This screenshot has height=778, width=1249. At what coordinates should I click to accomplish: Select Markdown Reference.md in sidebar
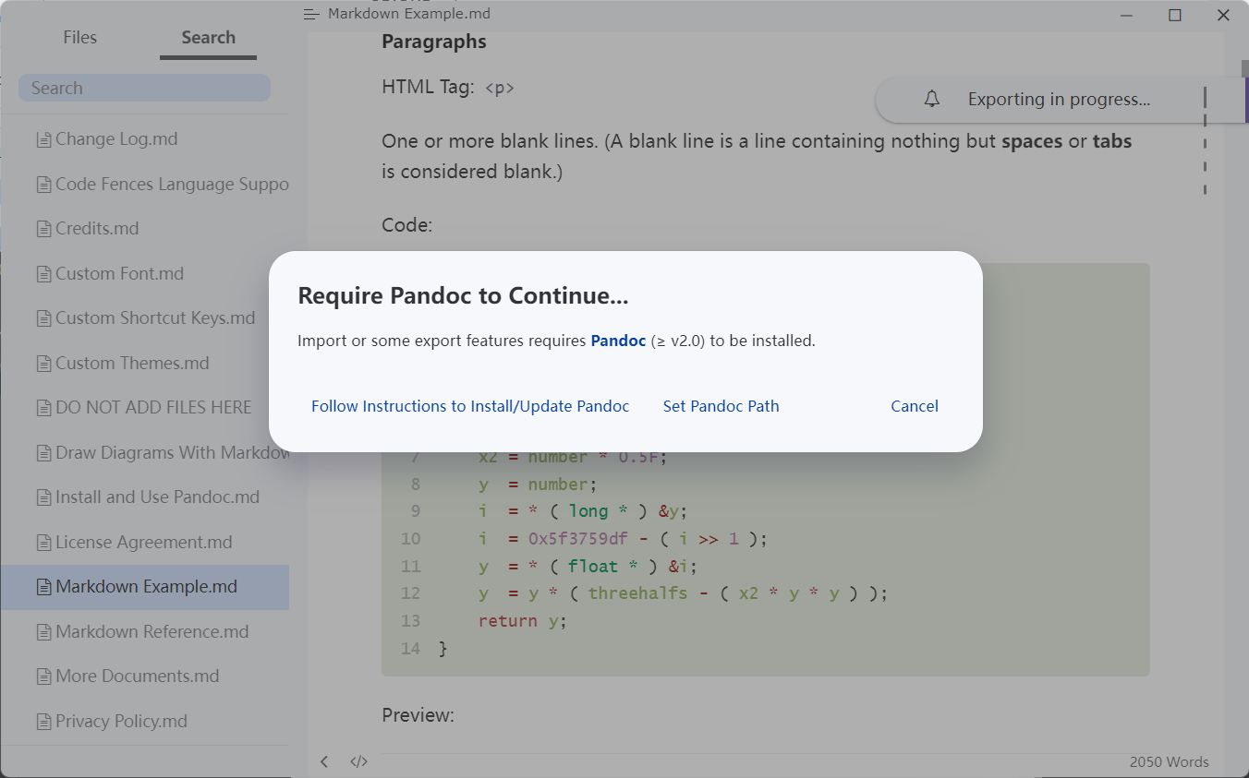[145, 632]
